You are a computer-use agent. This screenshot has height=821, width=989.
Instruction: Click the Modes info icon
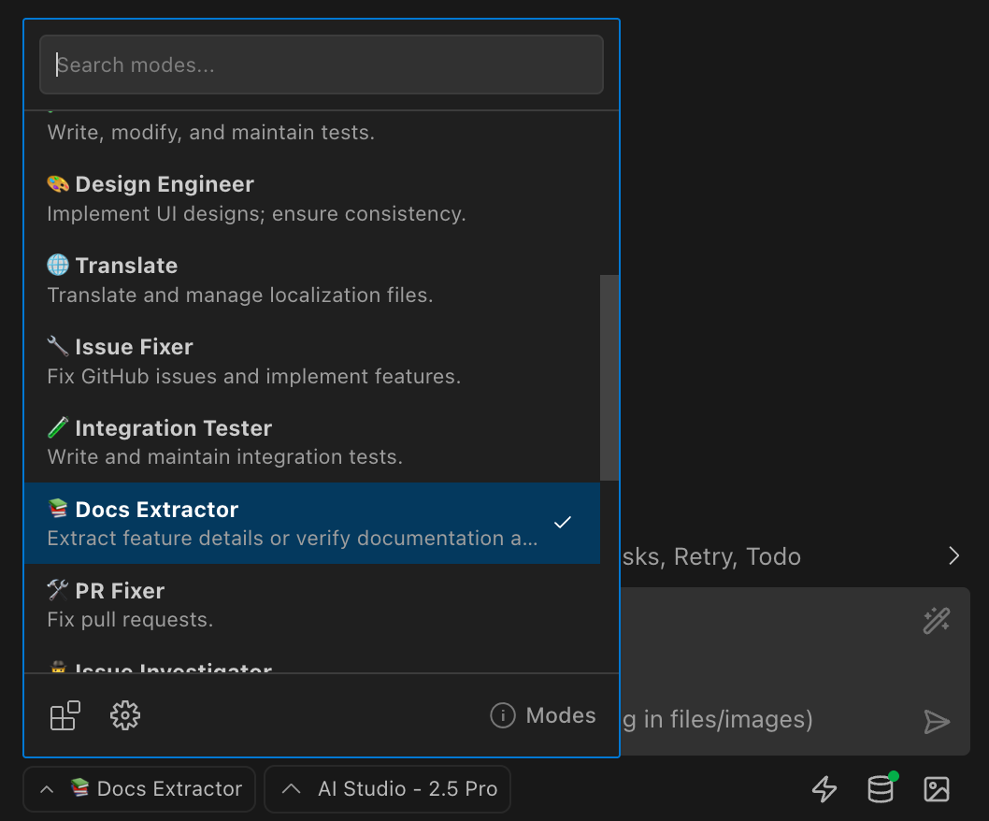pyautogui.click(x=503, y=715)
